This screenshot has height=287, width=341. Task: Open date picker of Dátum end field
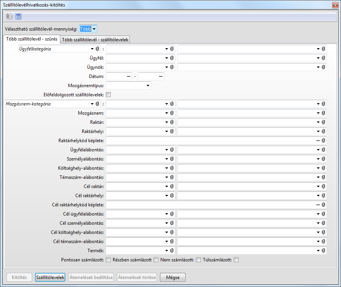tap(161, 76)
